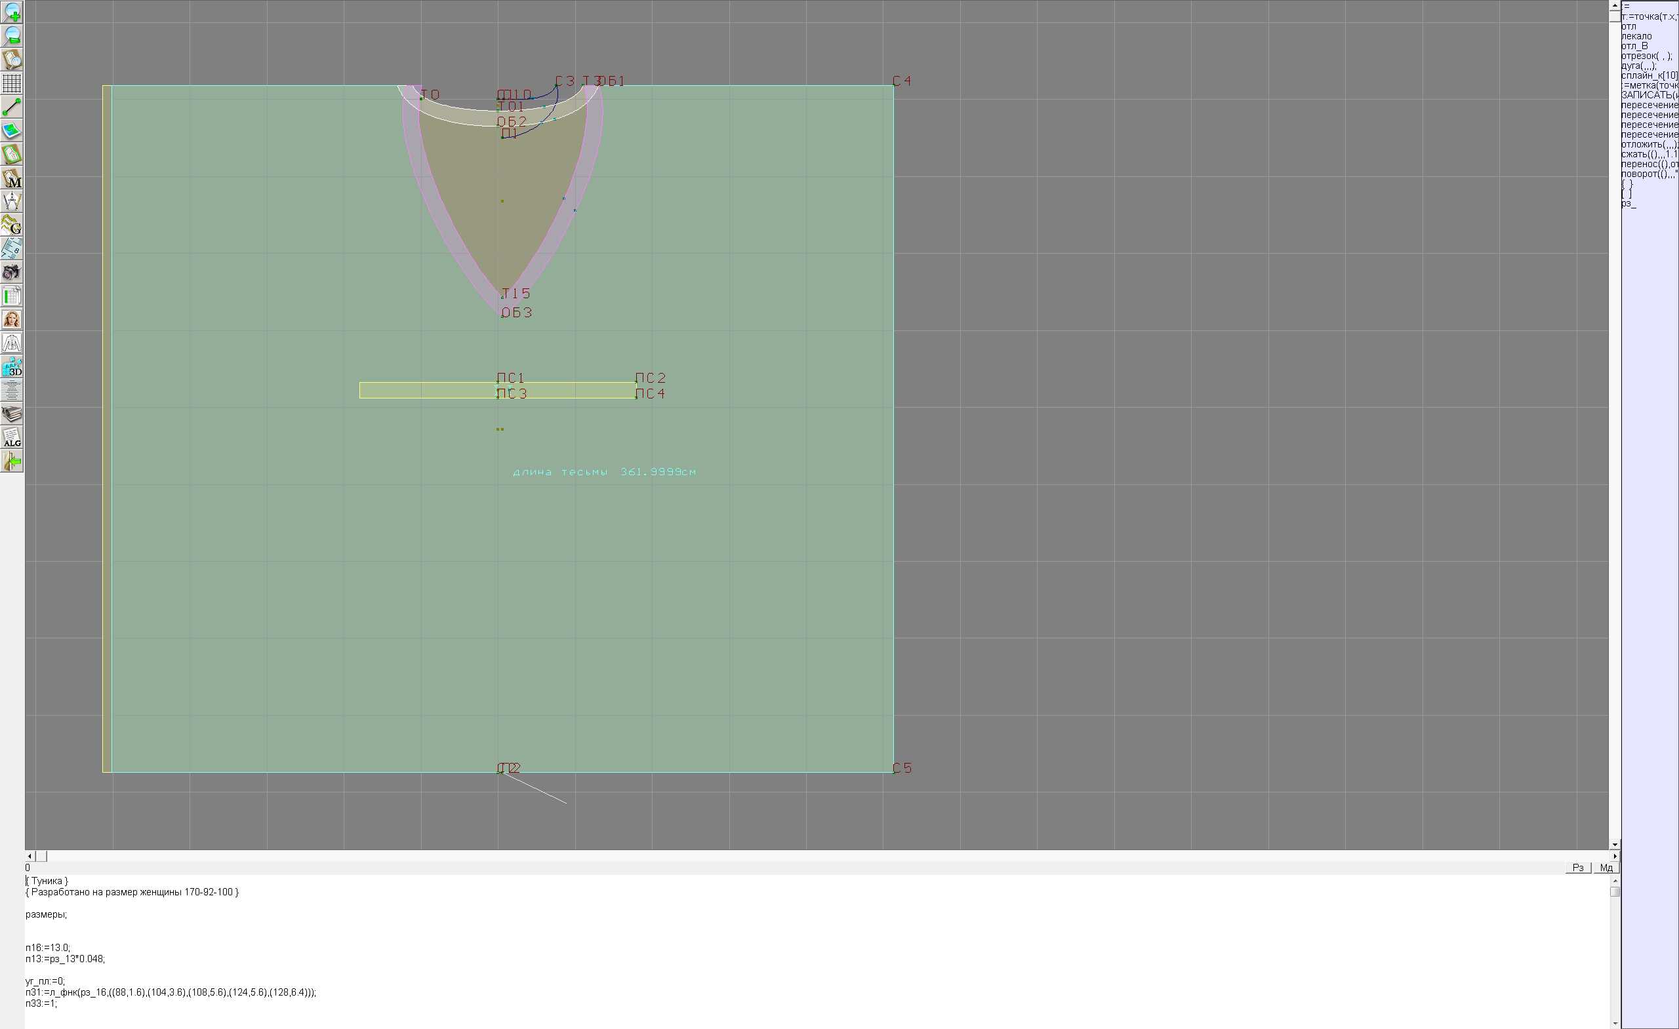
Task: Open the 3D view icon
Action: coord(12,367)
